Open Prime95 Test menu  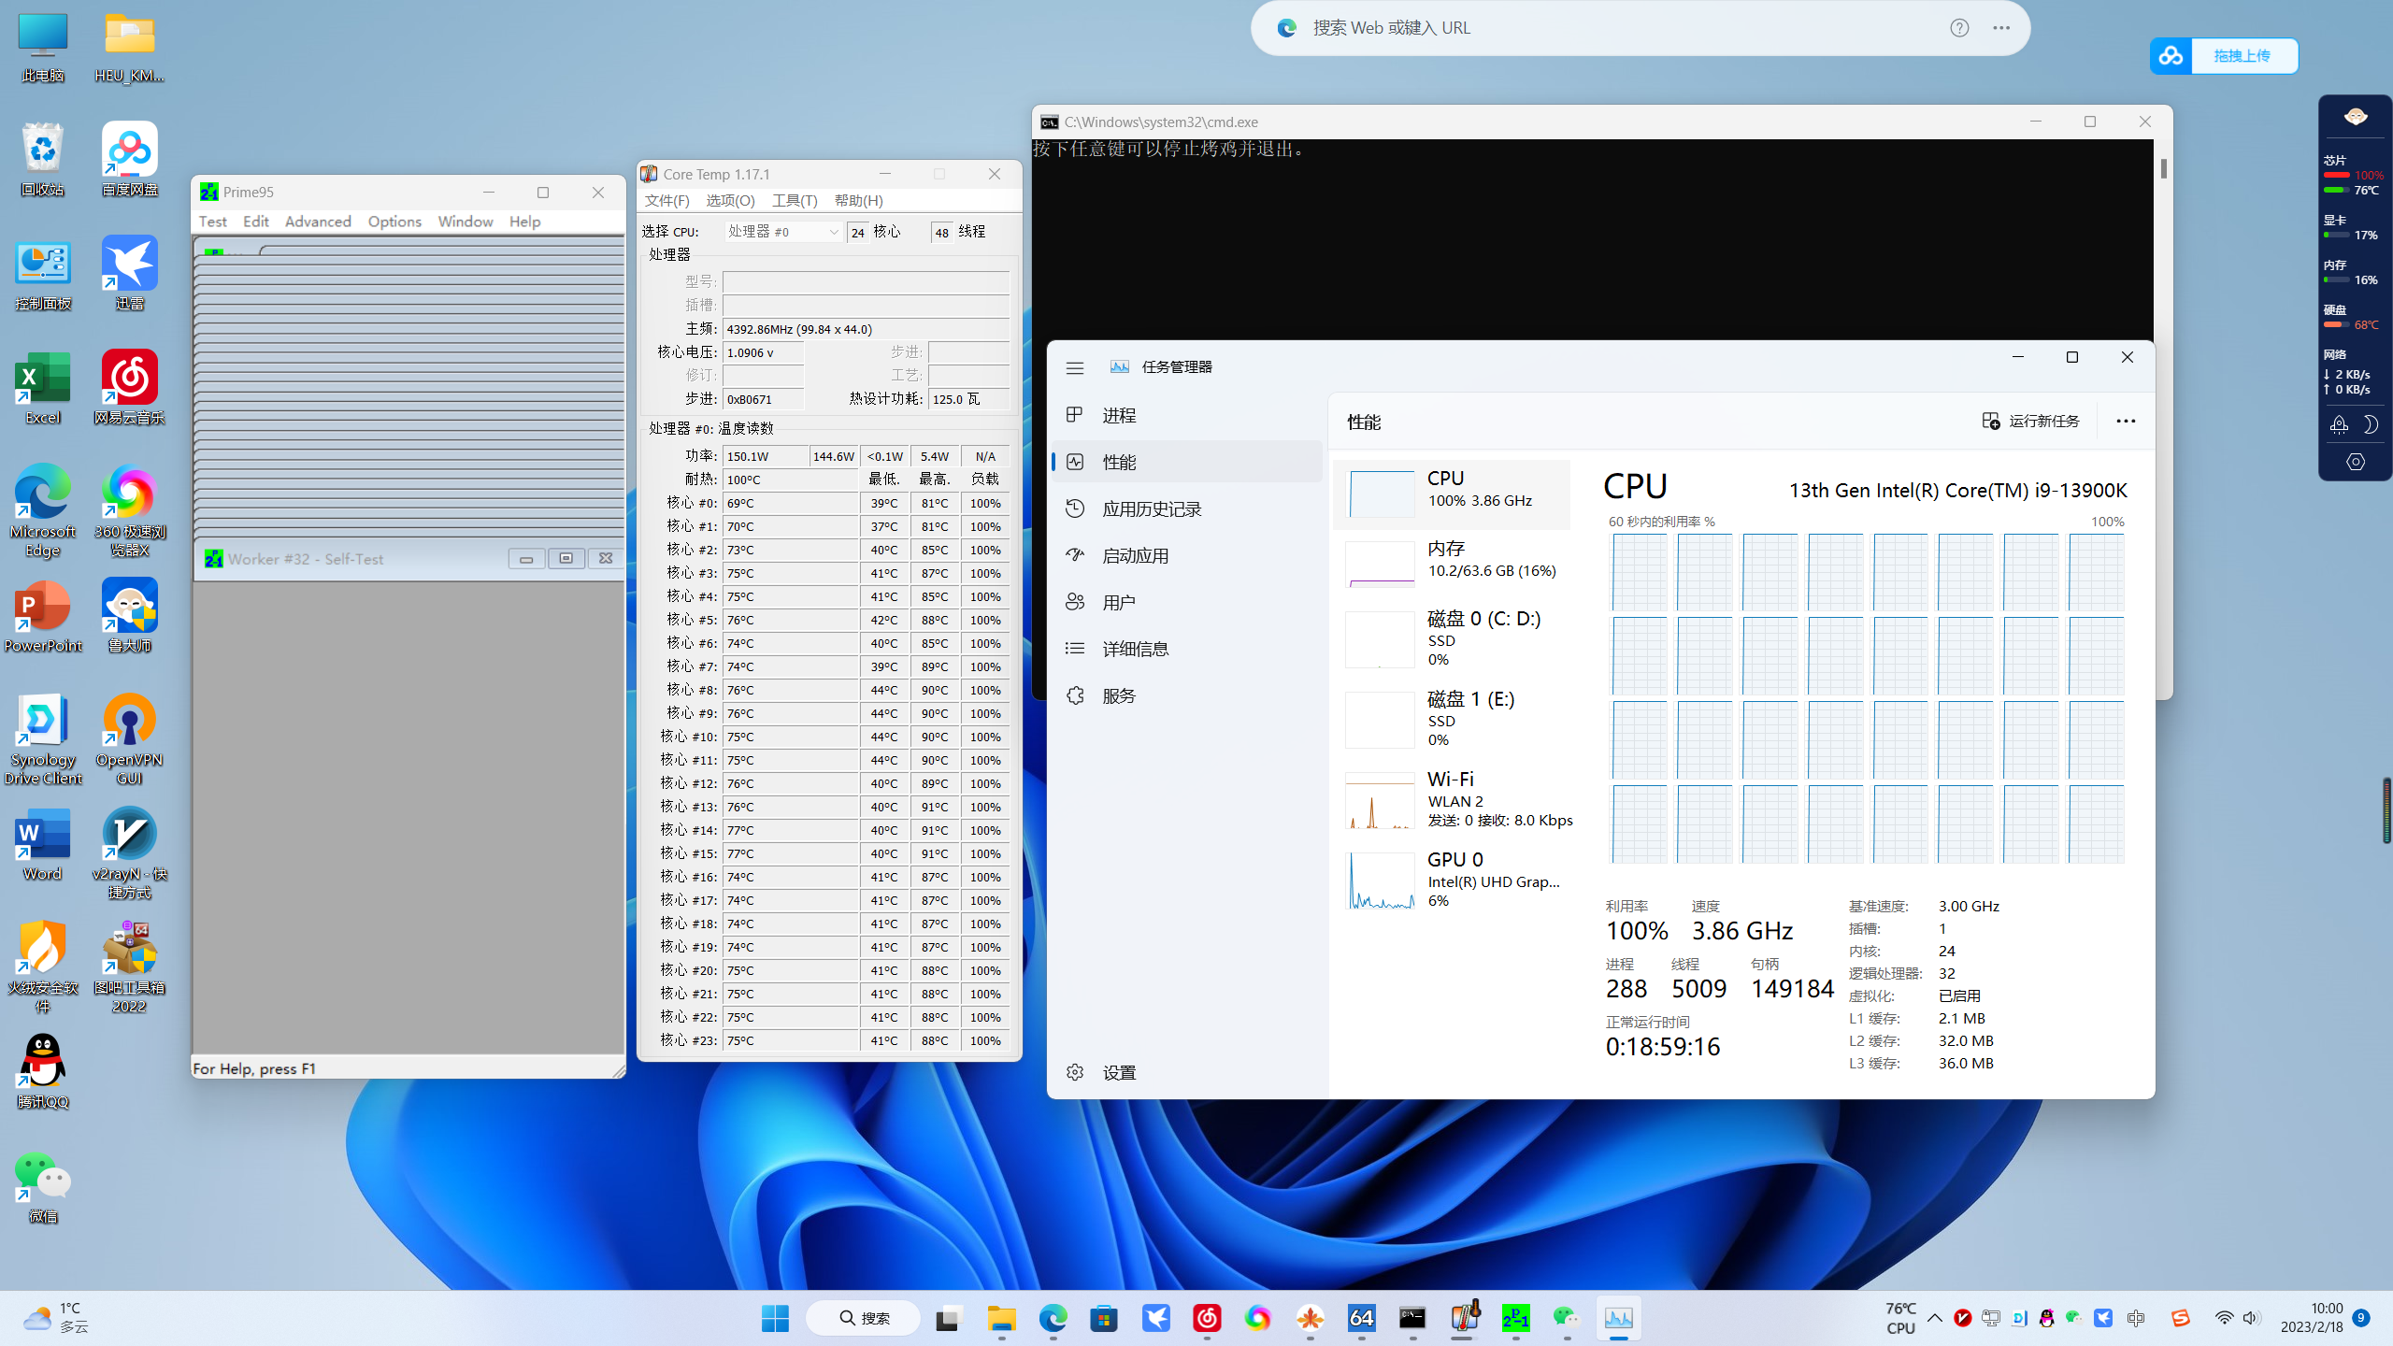coord(212,222)
